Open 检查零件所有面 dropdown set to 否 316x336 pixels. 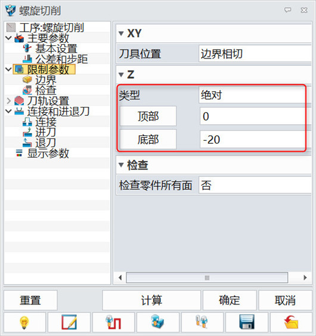coord(255,185)
